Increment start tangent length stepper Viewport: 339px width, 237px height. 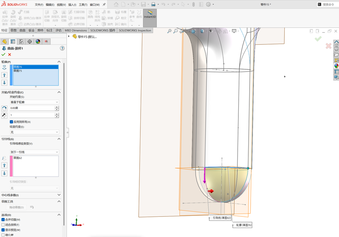pos(57,114)
